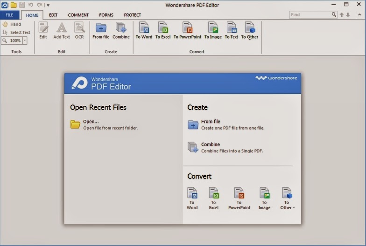Maximize the PDF Editor window
This screenshot has height=246, width=366.
(x=346, y=5)
